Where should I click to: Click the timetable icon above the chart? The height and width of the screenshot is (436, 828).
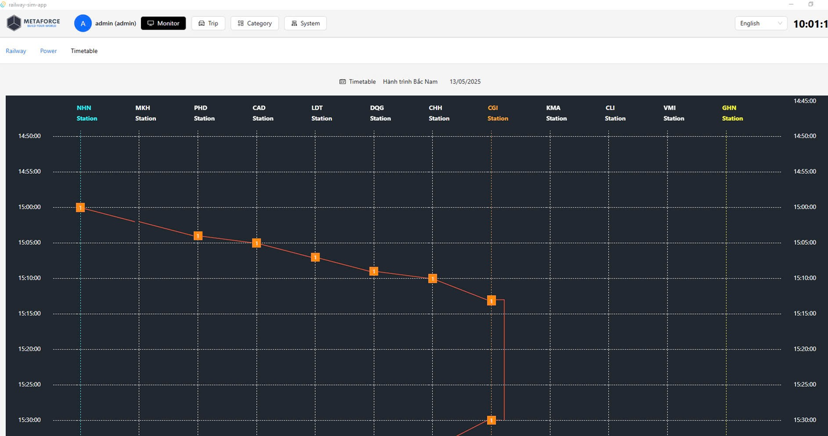(x=342, y=82)
